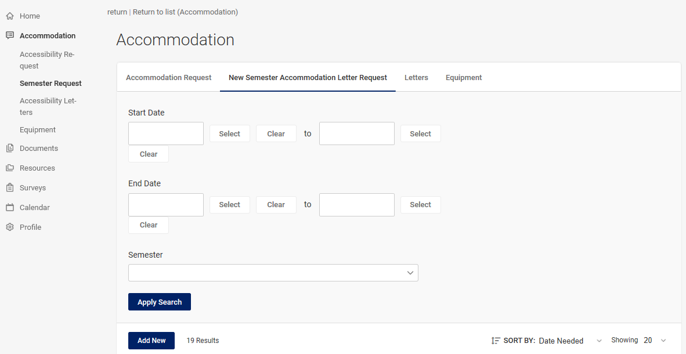Open Accessibility Letters in the sidebar
The image size is (686, 354).
tap(48, 107)
